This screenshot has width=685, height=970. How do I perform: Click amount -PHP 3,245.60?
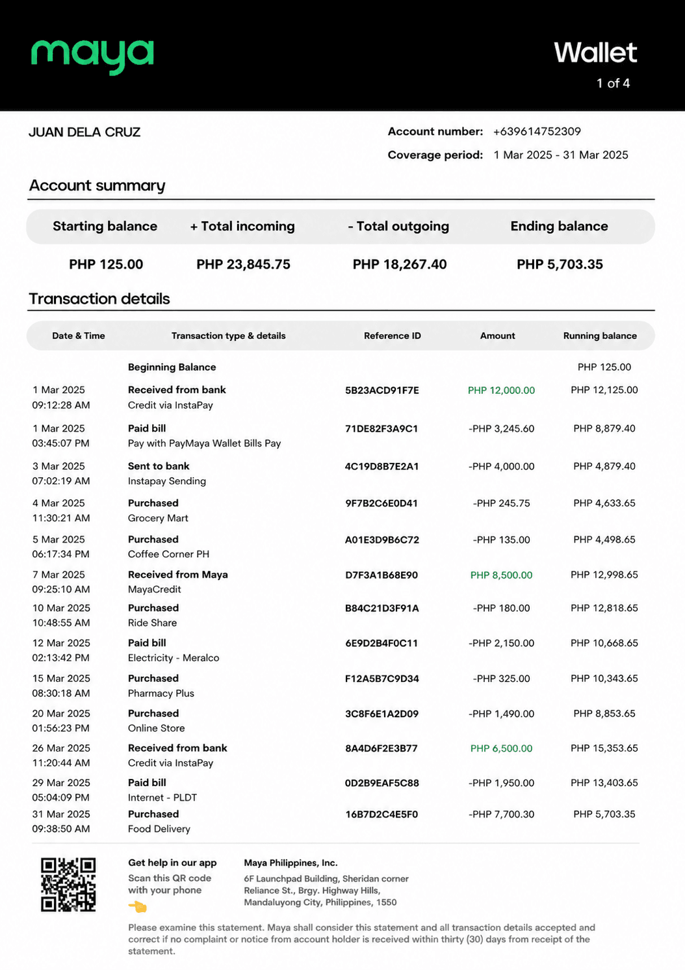coord(501,428)
